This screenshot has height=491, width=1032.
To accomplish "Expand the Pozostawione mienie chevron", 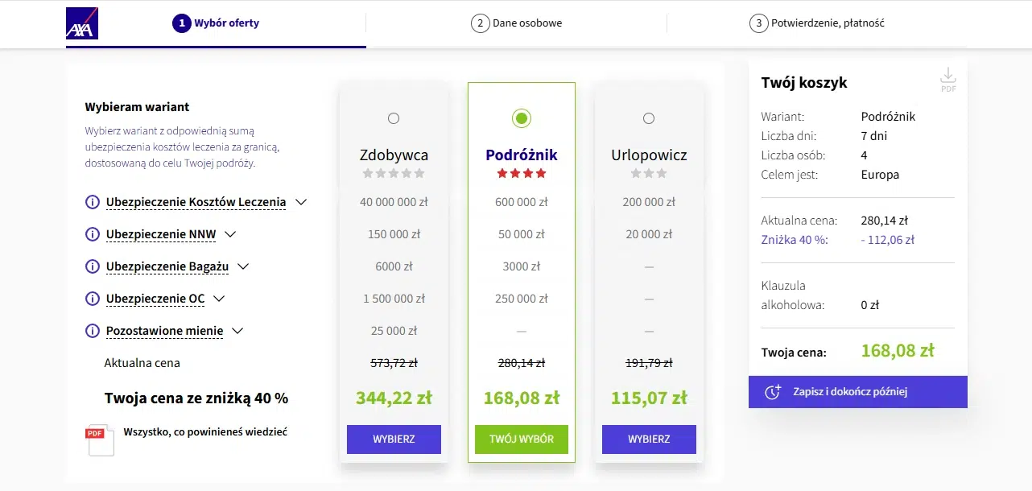I will coord(237,331).
